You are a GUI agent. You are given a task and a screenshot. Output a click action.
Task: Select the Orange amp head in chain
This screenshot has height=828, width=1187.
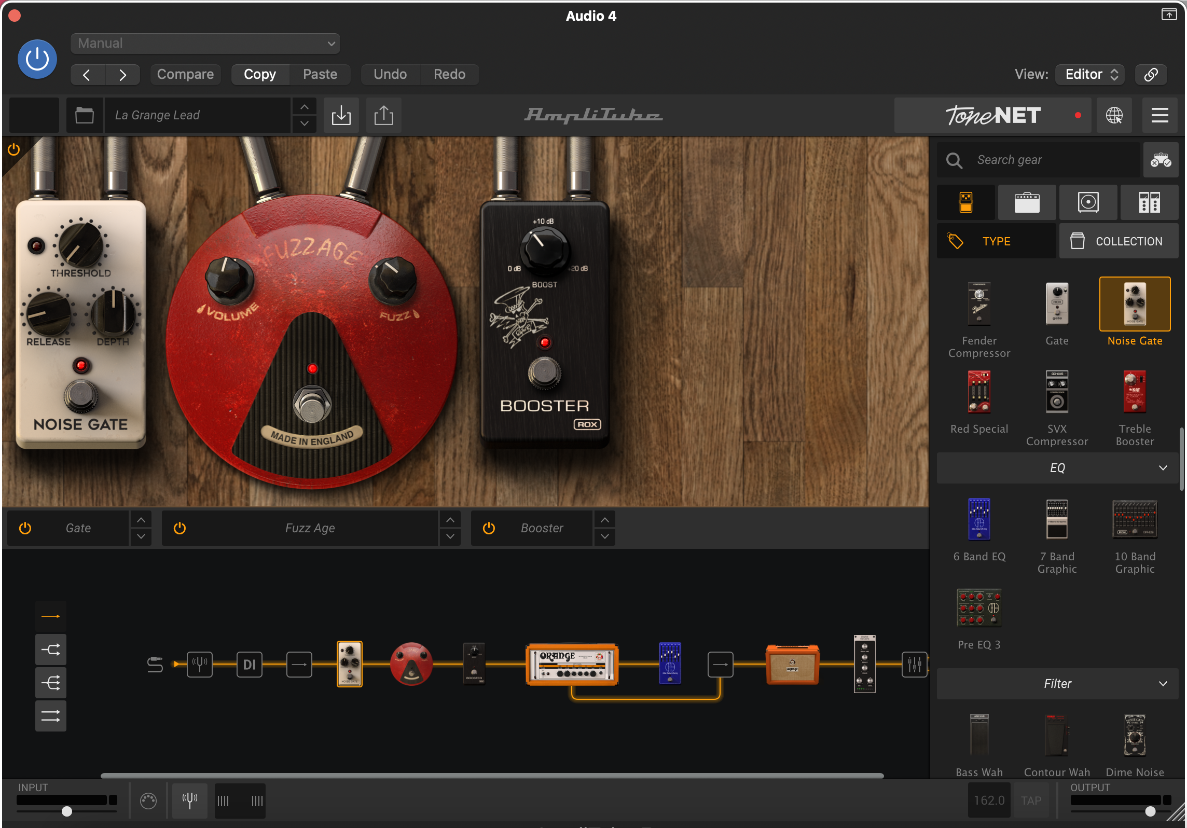pos(572,664)
